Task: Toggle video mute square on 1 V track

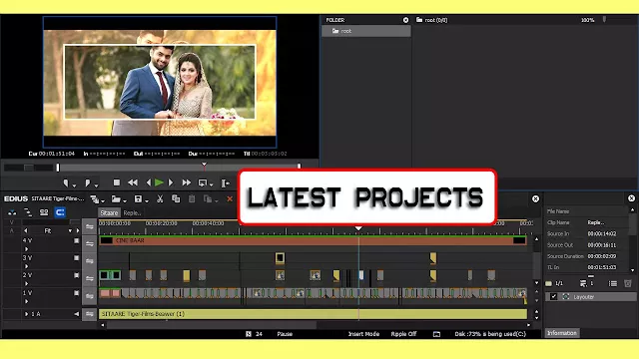Action: (76, 292)
